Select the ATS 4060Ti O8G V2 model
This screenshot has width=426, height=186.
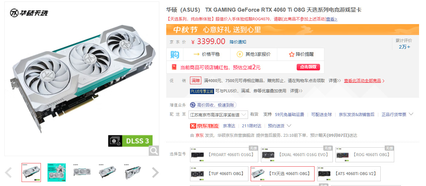click(349, 174)
